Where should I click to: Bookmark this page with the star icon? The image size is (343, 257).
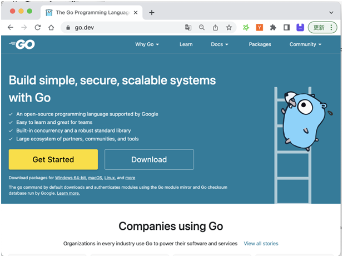(229, 28)
